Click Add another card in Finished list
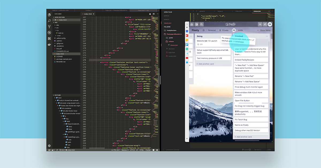321x168 pixels. (243, 137)
